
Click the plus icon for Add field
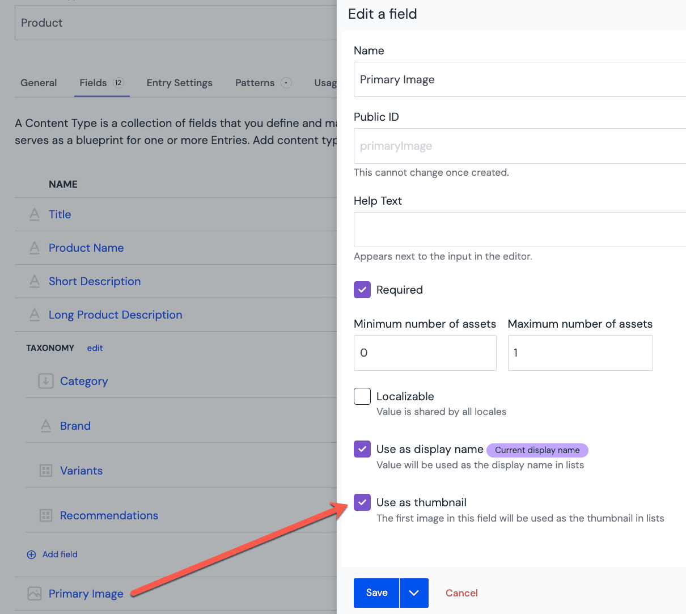31,554
